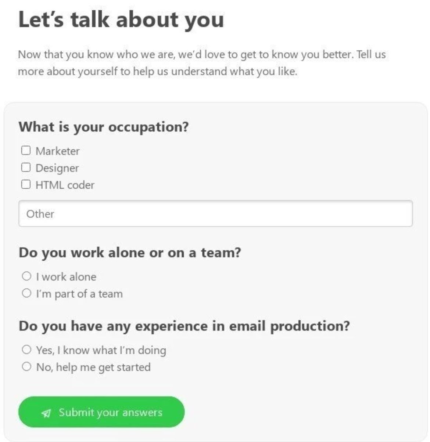The width and height of the screenshot is (430, 442).
Task: Click the 'I work alone' label text
Action: (66, 276)
